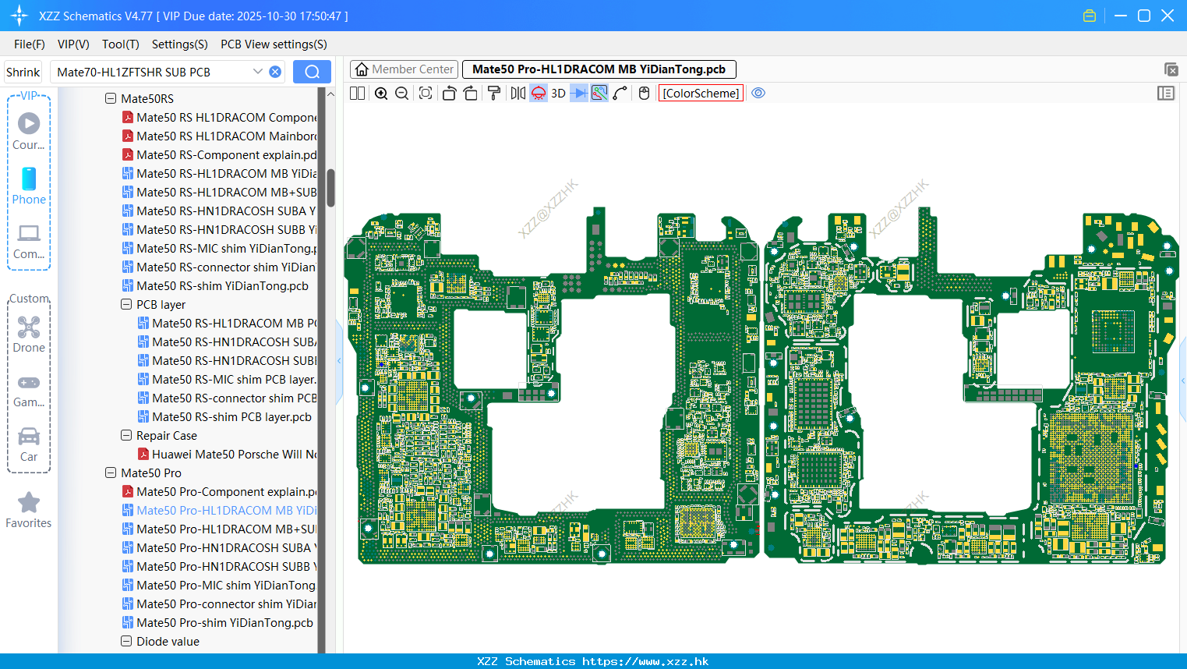Click the magnifier search button
The width and height of the screenshot is (1187, 669).
click(x=312, y=72)
